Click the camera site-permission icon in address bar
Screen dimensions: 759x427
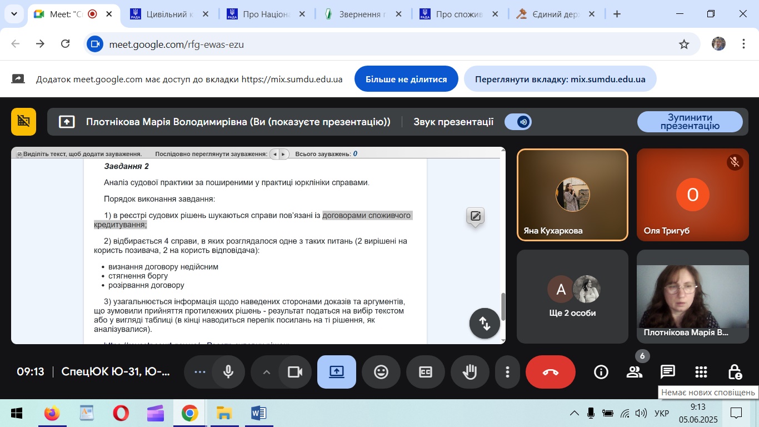pos(96,44)
